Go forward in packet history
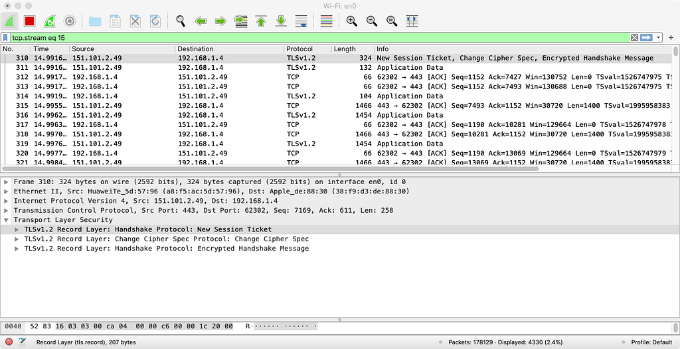The width and height of the screenshot is (680, 349). (220, 21)
